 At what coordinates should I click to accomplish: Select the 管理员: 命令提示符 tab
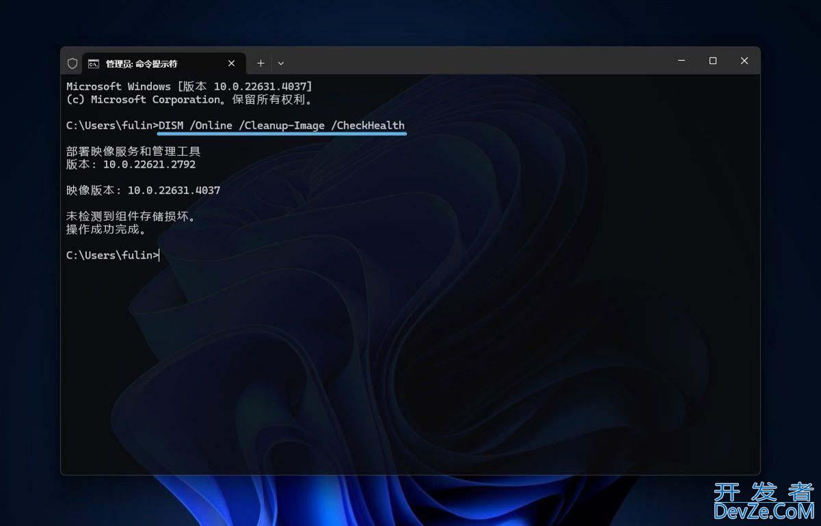point(163,63)
